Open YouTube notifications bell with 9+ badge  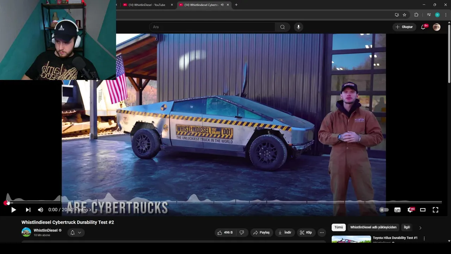click(x=424, y=27)
